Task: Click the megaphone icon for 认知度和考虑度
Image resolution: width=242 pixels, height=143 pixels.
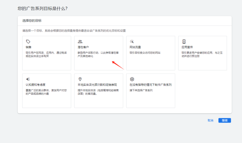Action: 28,79
